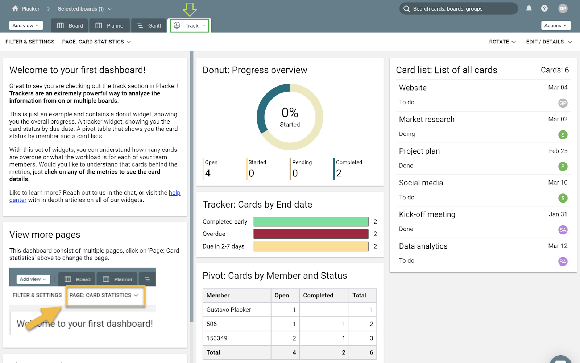Click the search magnifier icon
Image resolution: width=580 pixels, height=363 pixels.
(x=407, y=9)
